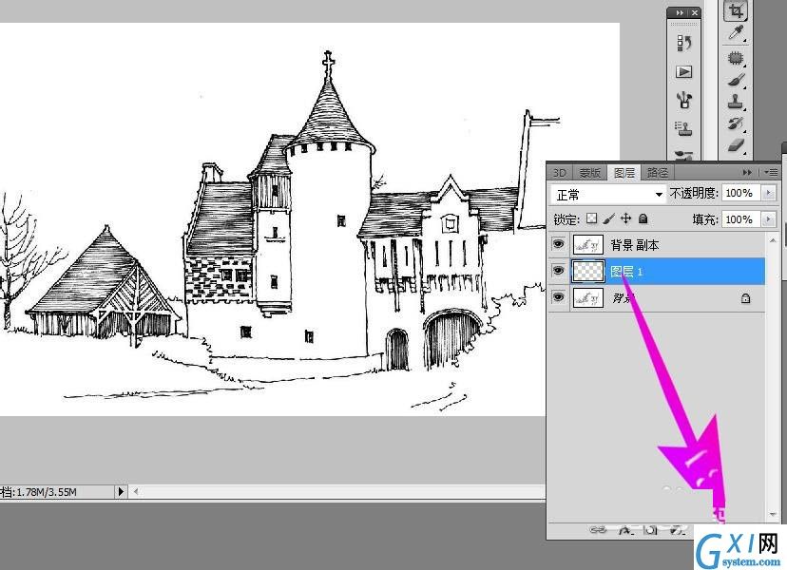Click the 背景 layer thumbnail
This screenshot has width=787, height=570.
[587, 298]
